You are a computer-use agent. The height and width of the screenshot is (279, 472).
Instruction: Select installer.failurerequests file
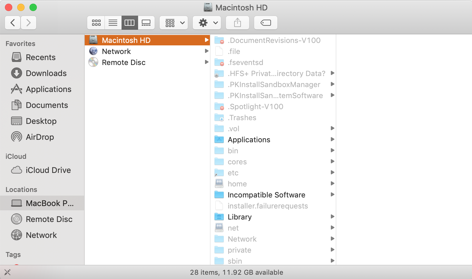point(273,206)
